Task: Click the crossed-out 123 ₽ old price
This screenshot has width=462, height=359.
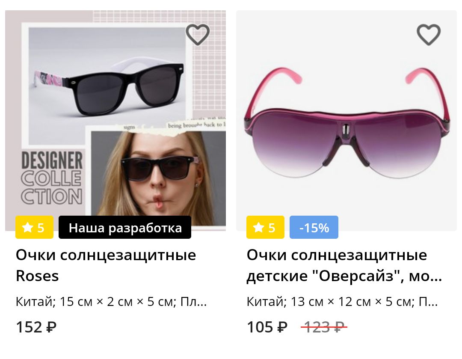Action: (x=324, y=327)
